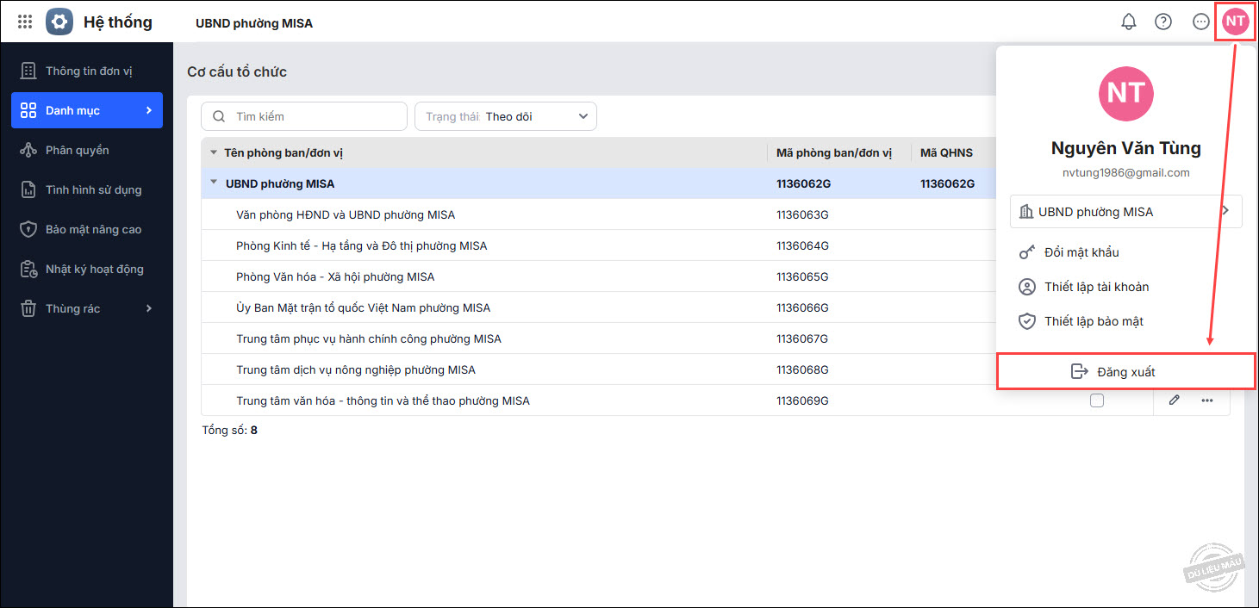Click the NT user avatar in header
This screenshot has width=1259, height=608.
point(1236,22)
